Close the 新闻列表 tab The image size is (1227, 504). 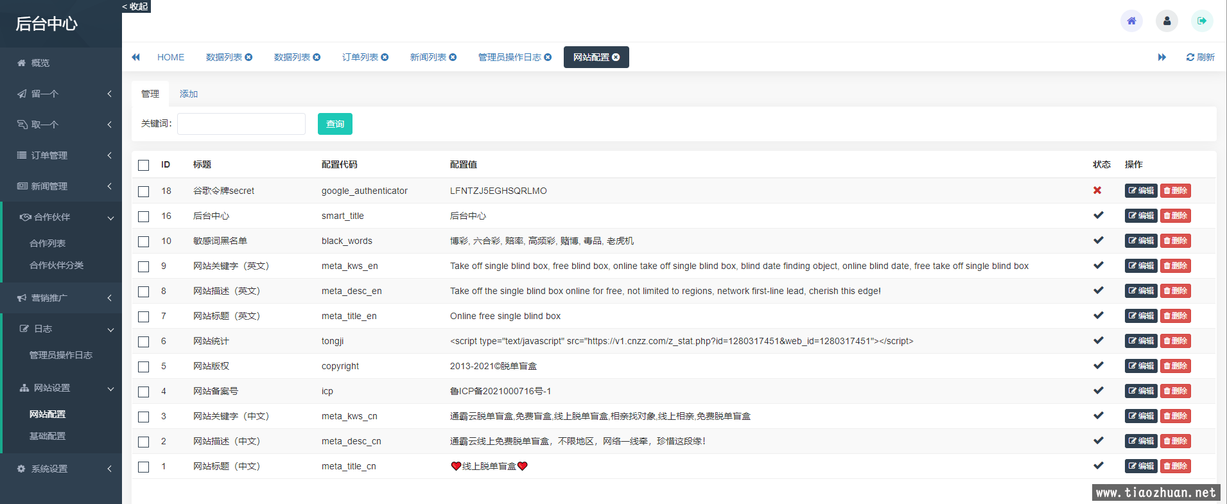(453, 57)
